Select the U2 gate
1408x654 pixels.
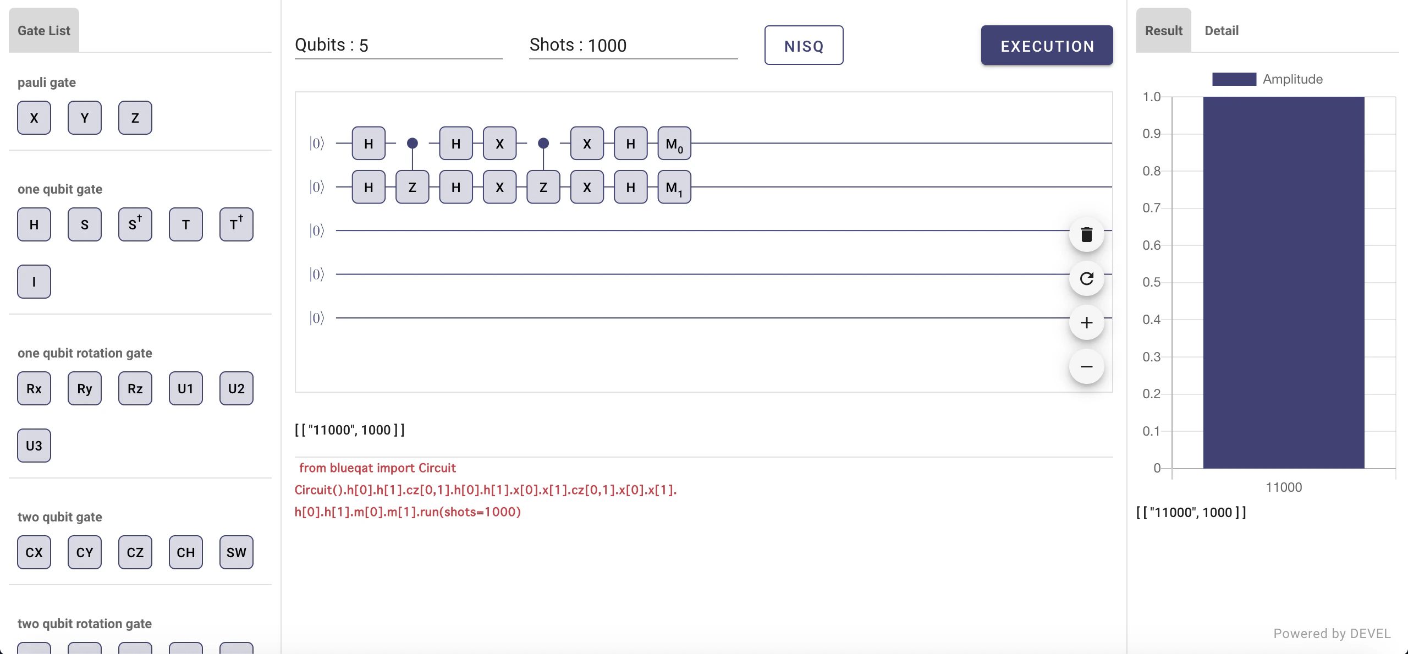coord(237,388)
